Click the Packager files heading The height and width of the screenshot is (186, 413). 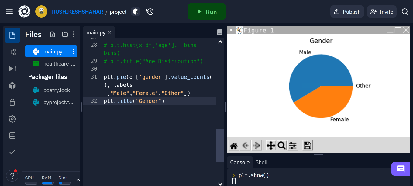pyautogui.click(x=47, y=77)
